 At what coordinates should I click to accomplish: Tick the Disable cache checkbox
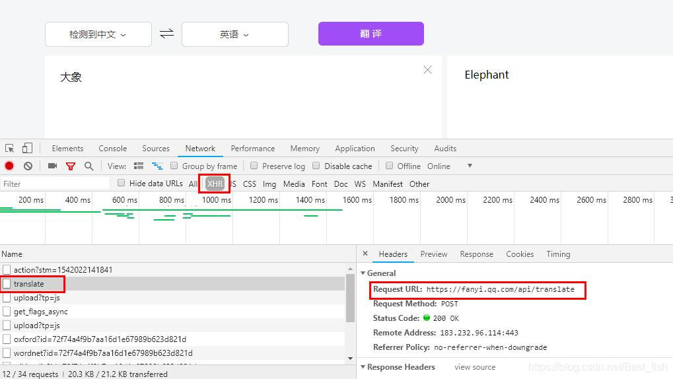316,166
